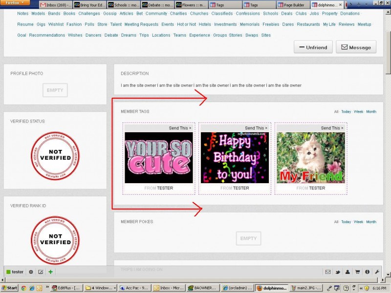This screenshot has height=293, width=391.
Task: Launch Outlook icon in quick launch bar
Action: (40, 288)
